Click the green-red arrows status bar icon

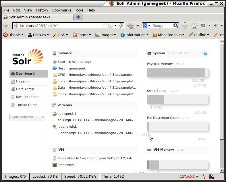pyautogui.click(x=204, y=177)
